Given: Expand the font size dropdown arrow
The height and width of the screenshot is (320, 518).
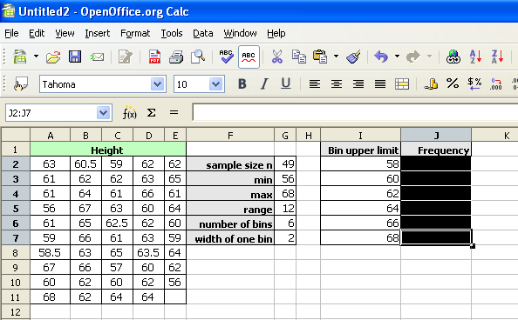Looking at the screenshot, I should click(x=216, y=84).
